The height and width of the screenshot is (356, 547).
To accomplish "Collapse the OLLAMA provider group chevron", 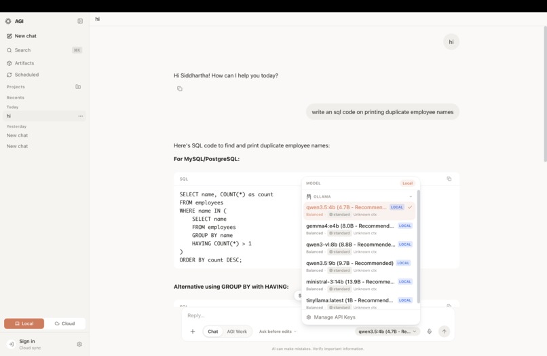I will pyautogui.click(x=411, y=197).
